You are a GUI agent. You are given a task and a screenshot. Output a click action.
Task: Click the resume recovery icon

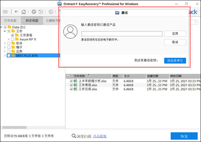tap(41, 12)
